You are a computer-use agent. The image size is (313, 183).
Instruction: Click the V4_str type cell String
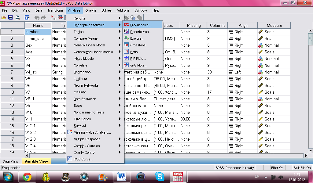tap(59, 72)
